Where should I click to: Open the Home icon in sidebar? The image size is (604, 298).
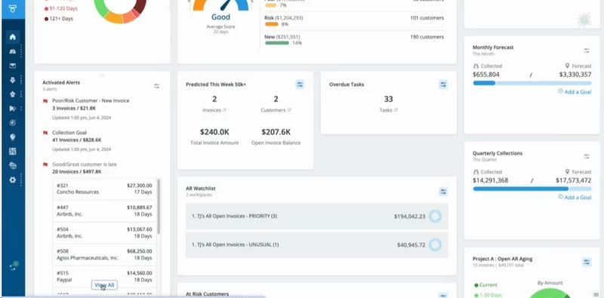13,37
